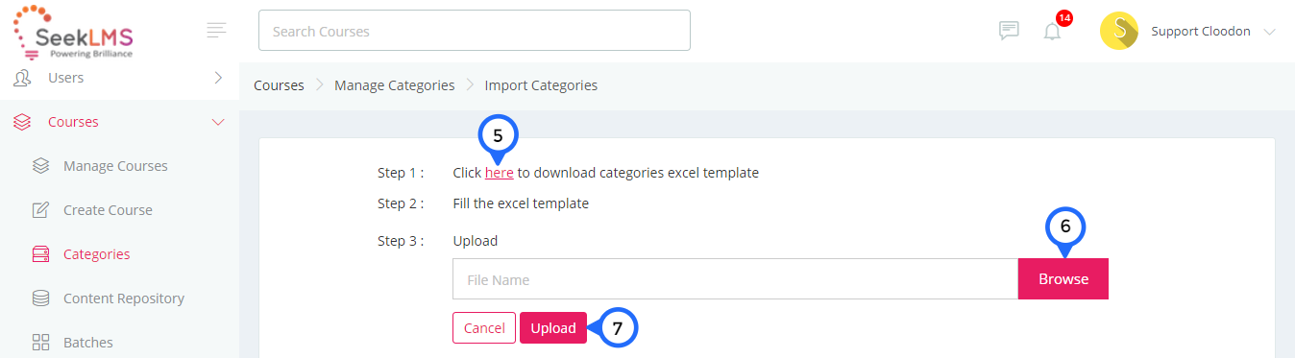The height and width of the screenshot is (358, 1295).
Task: Click the Content Repository database icon
Action: point(40,298)
